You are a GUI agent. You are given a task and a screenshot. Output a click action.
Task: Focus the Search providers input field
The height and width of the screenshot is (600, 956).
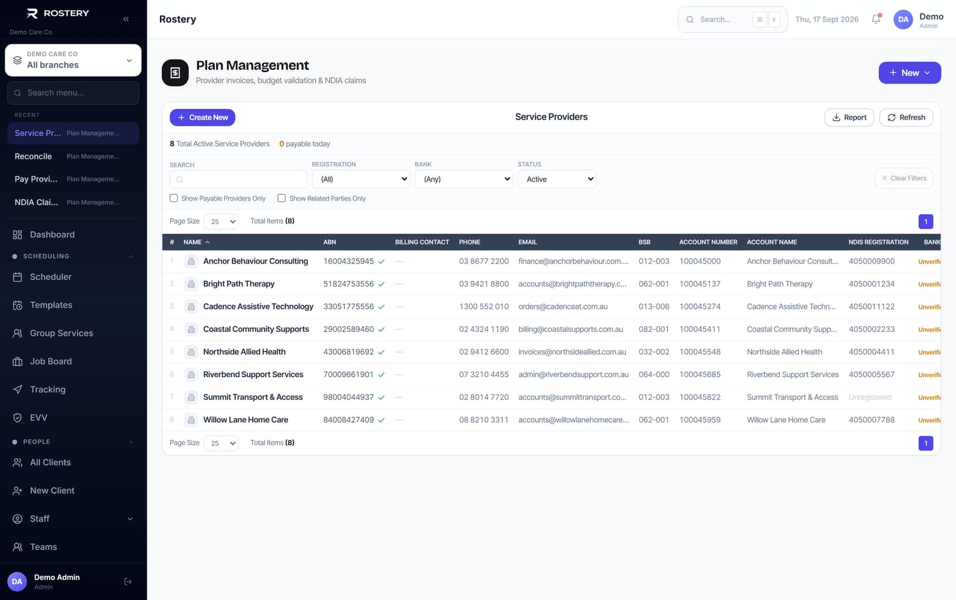pos(238,180)
